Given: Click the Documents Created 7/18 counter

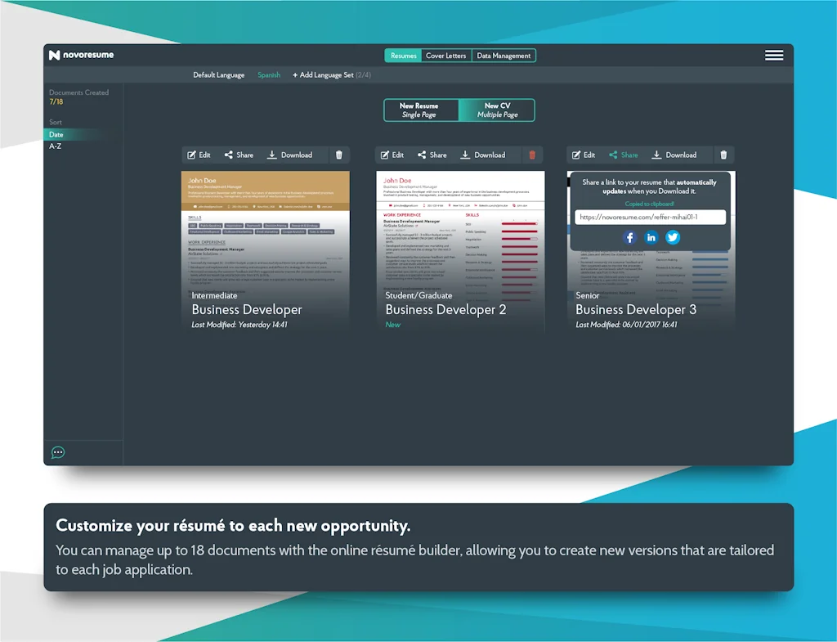Looking at the screenshot, I should 79,97.
